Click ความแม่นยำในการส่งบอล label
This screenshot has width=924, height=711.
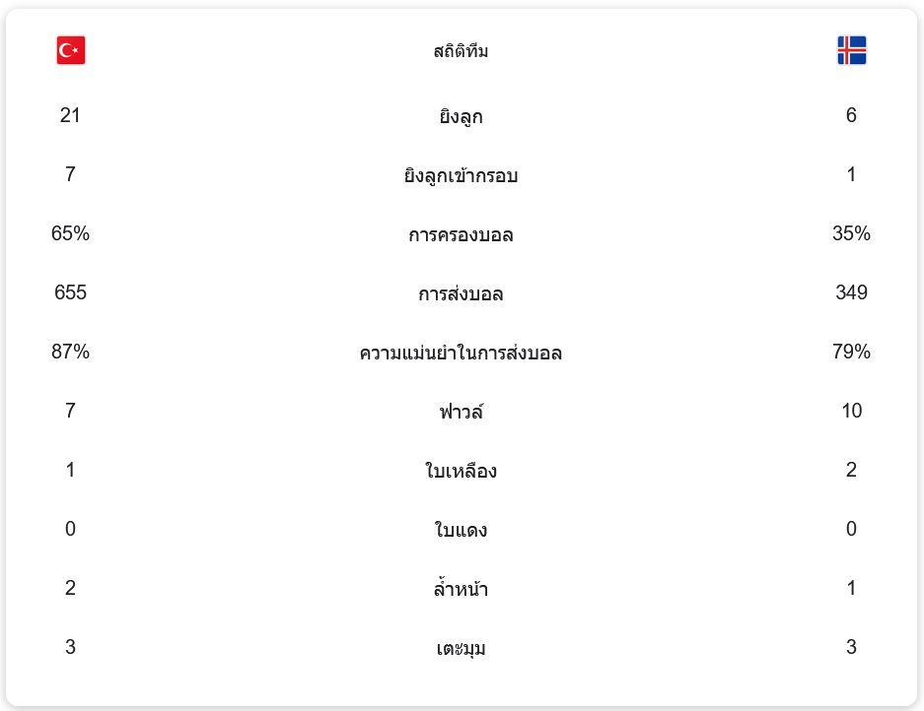pos(461,353)
